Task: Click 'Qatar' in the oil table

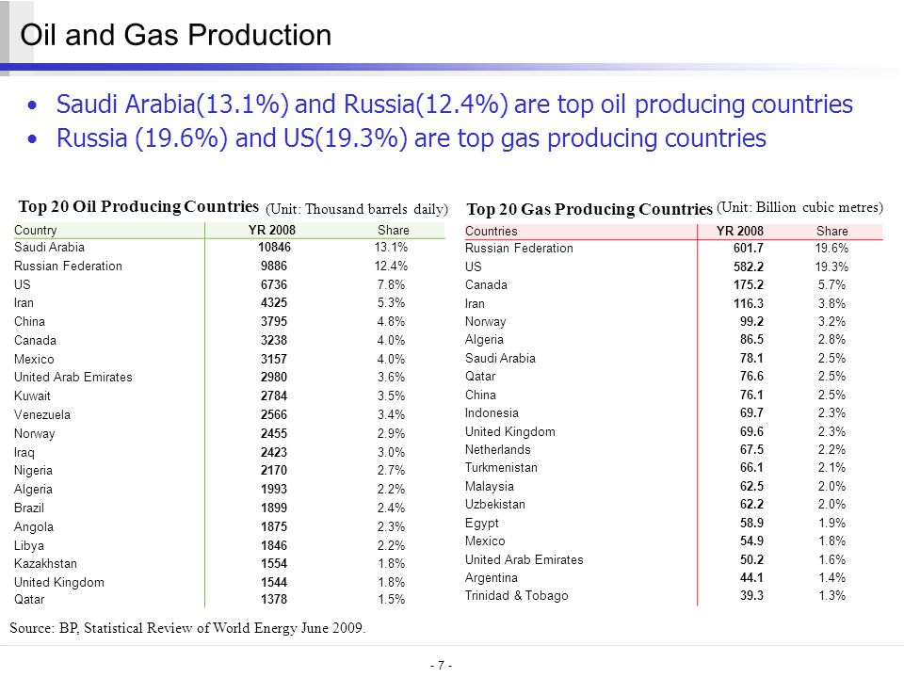Action: (x=29, y=600)
